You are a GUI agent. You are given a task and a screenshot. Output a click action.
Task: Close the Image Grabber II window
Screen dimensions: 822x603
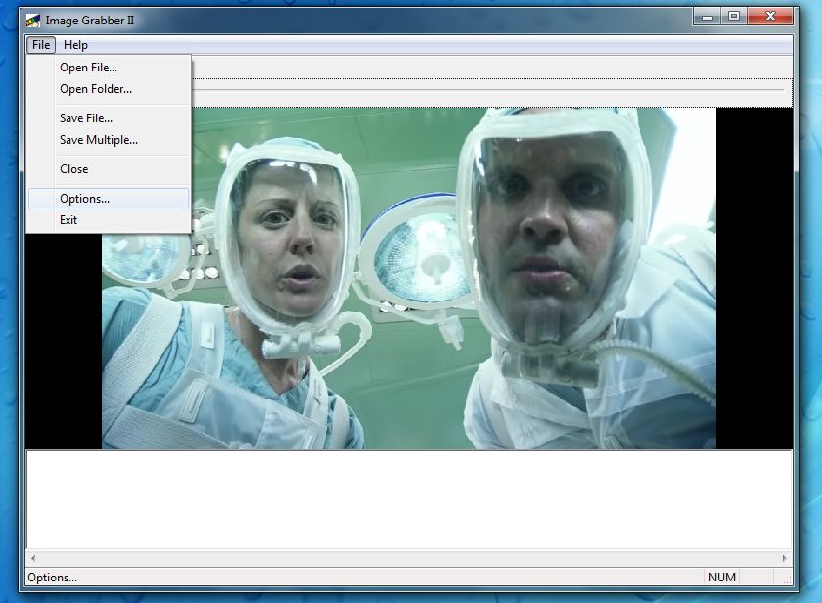coord(769,17)
